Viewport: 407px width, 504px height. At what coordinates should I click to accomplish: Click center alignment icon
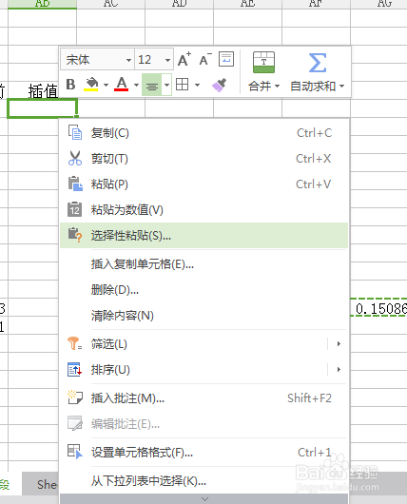(152, 85)
